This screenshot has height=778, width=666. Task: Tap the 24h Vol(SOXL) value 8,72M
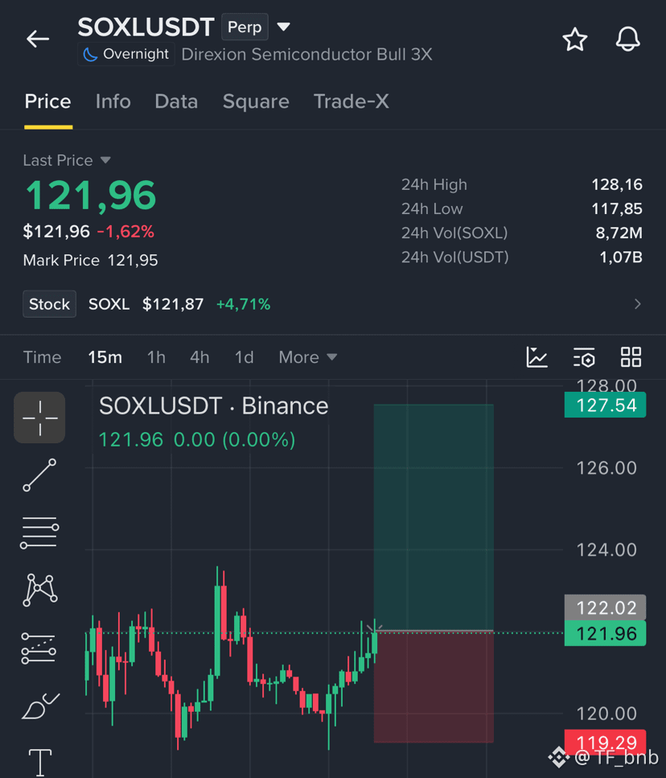click(619, 233)
